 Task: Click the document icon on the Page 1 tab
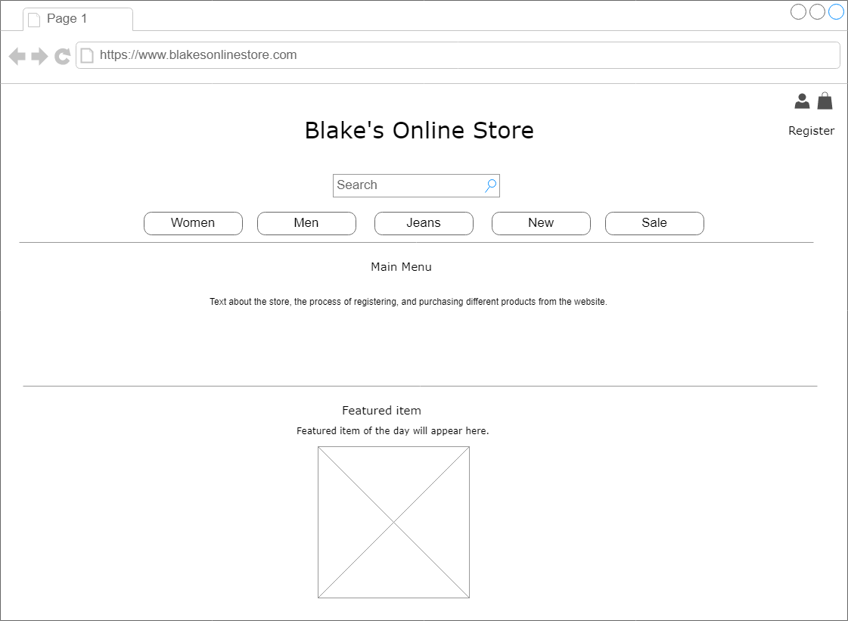coord(33,19)
